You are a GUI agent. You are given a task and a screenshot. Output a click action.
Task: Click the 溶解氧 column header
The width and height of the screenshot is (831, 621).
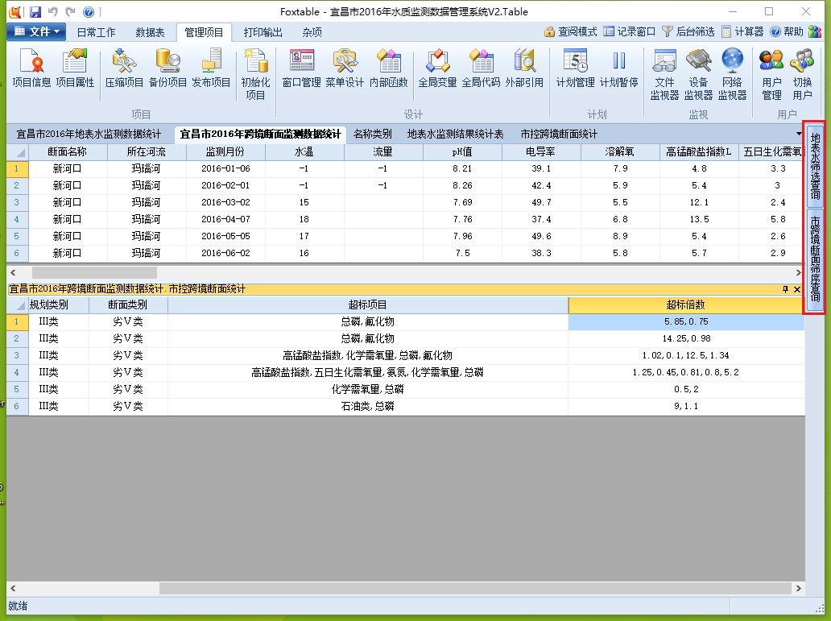(x=619, y=151)
